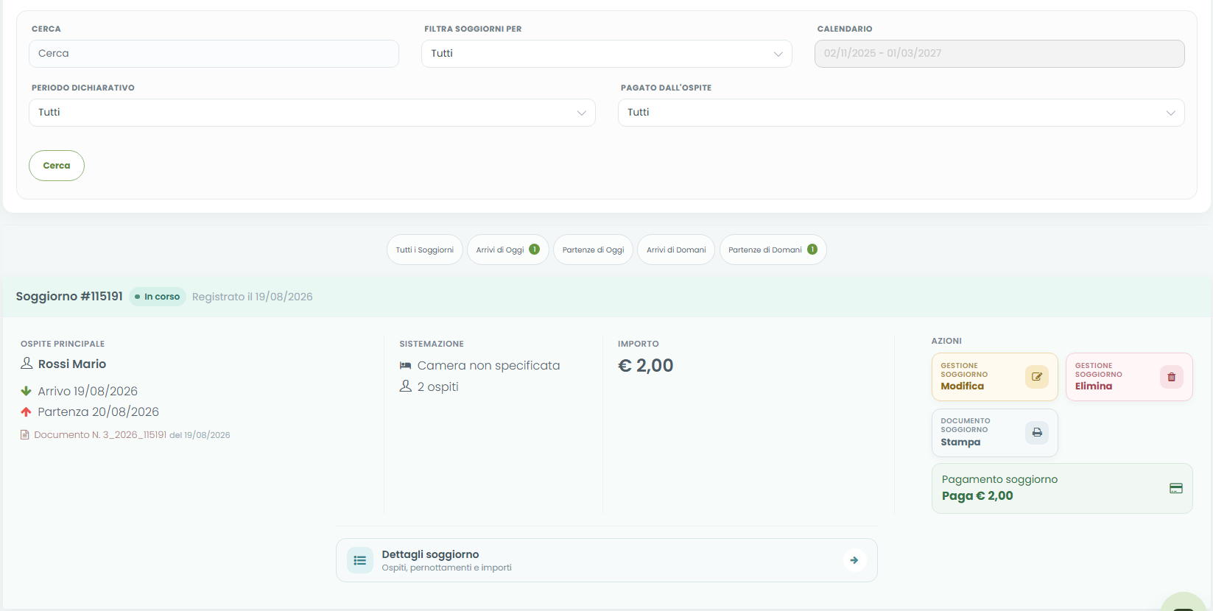Screen dimensions: 1213x611
Task: Click the In corso status badge
Action: (x=158, y=297)
